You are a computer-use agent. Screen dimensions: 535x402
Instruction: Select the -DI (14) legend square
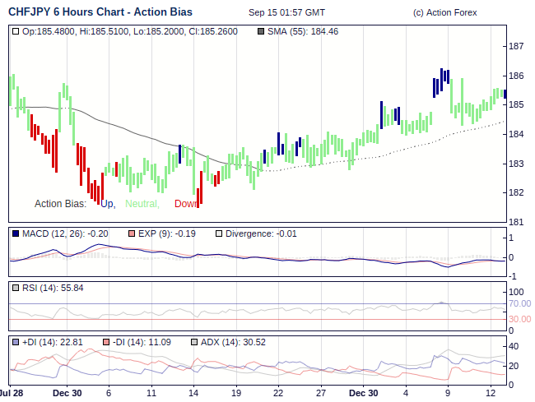click(105, 342)
